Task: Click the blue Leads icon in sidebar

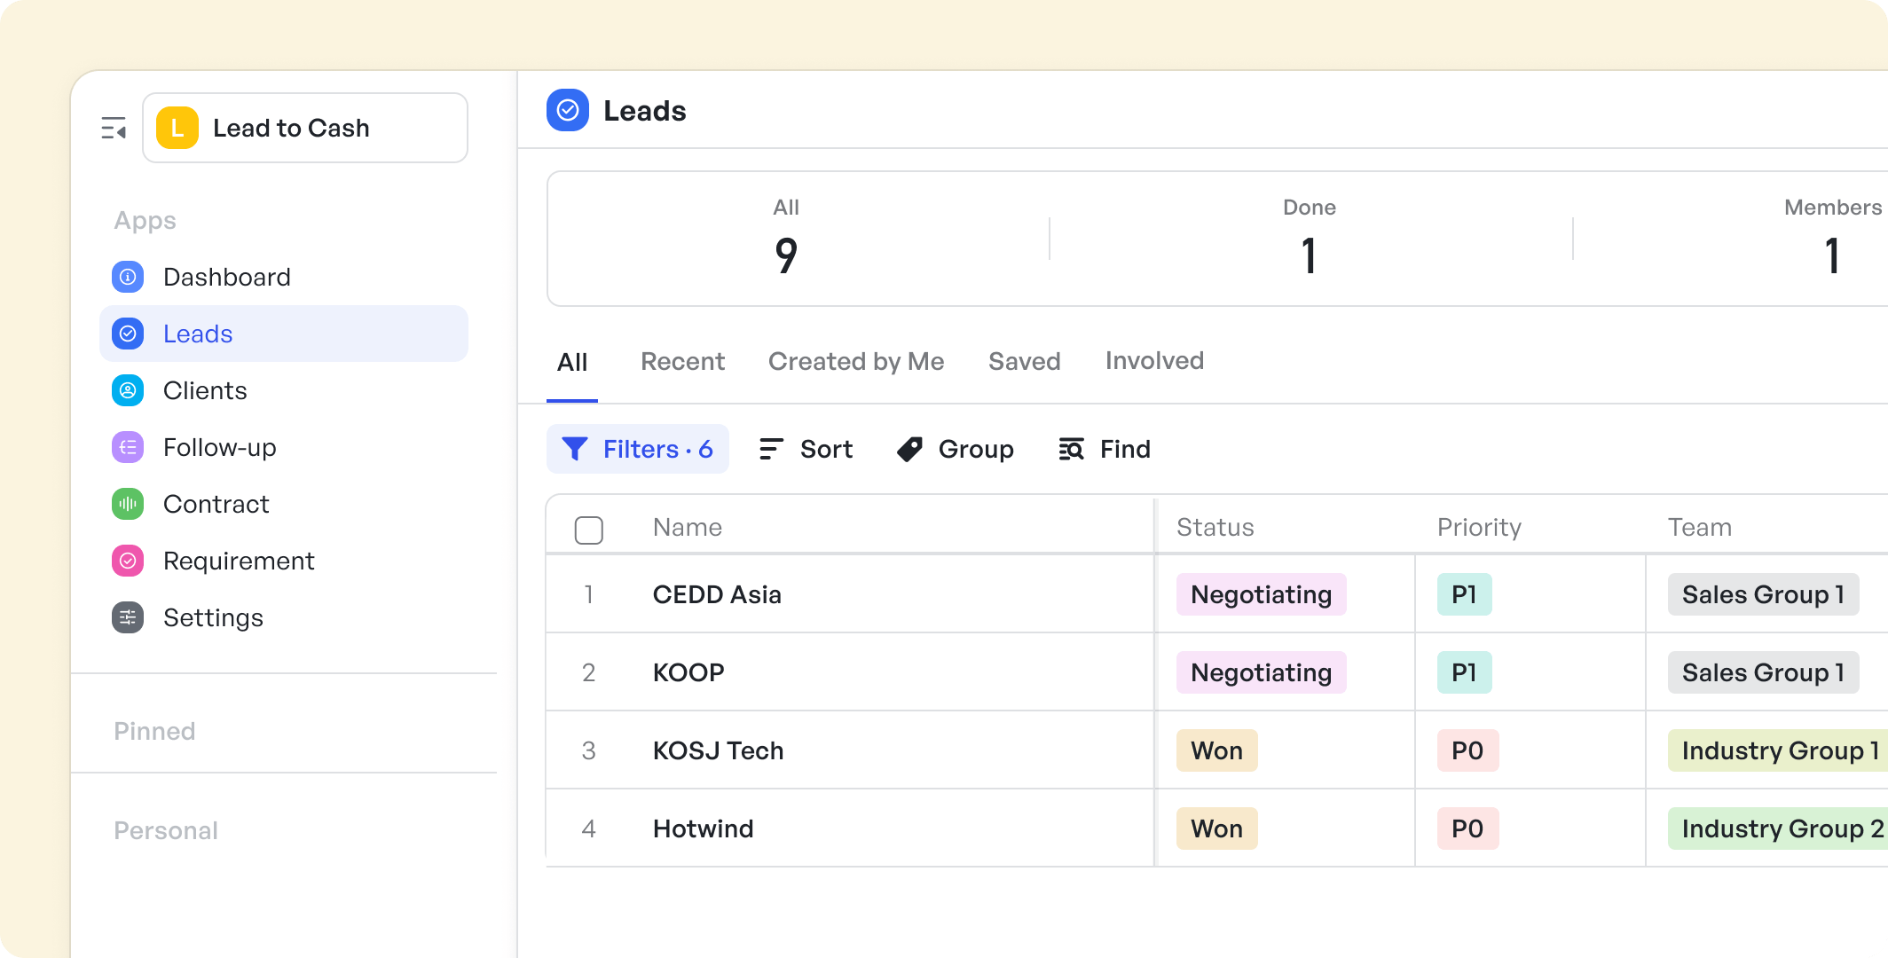Action: point(128,334)
